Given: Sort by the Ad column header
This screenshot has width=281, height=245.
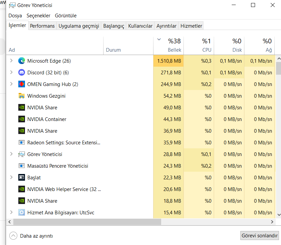Looking at the screenshot, I should [x=55, y=46].
